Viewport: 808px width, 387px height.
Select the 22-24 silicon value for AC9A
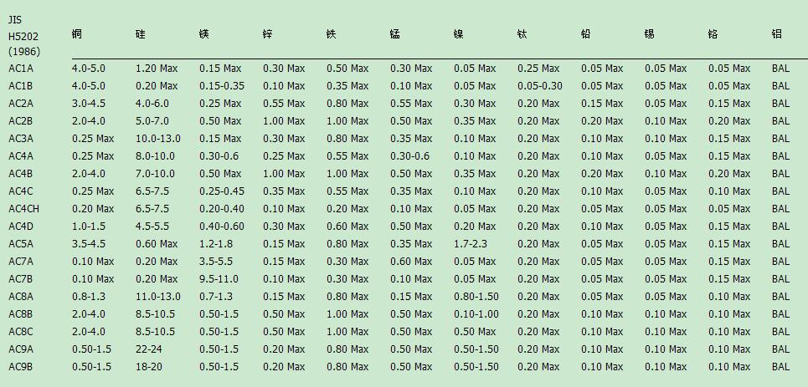149,349
